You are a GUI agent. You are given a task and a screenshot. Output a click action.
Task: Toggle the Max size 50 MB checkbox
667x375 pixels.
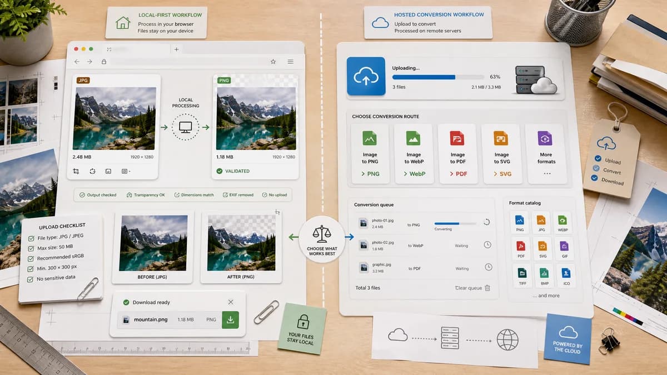coord(32,249)
